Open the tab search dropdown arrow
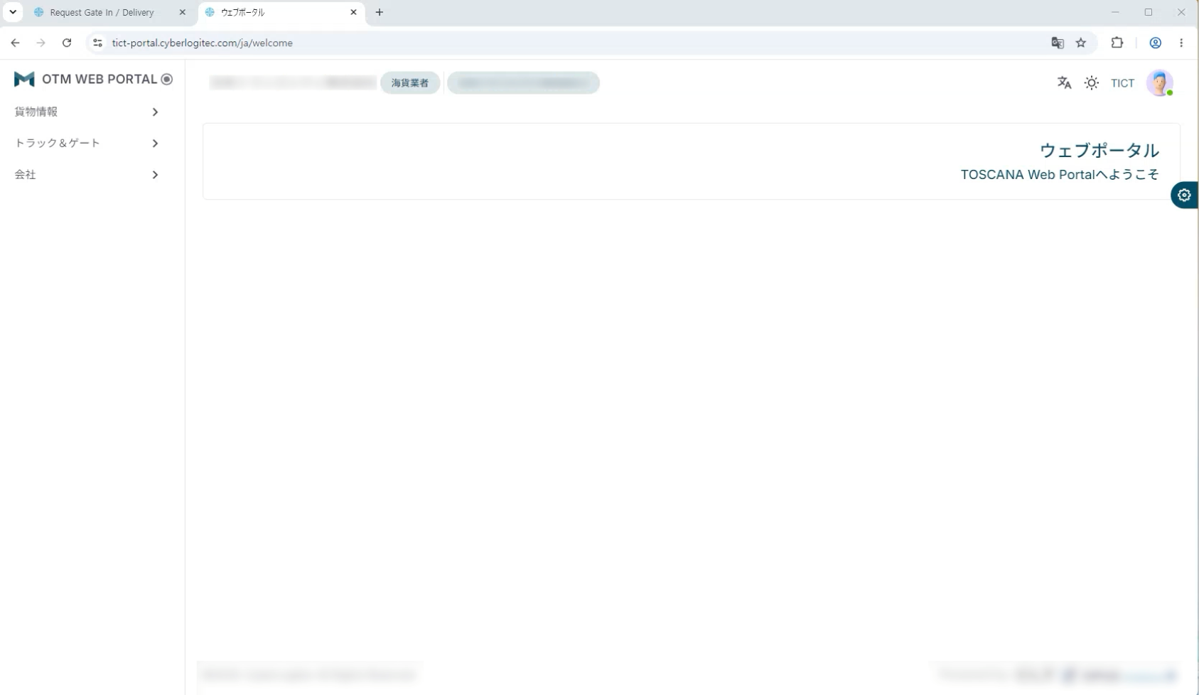The width and height of the screenshot is (1199, 695). (13, 12)
